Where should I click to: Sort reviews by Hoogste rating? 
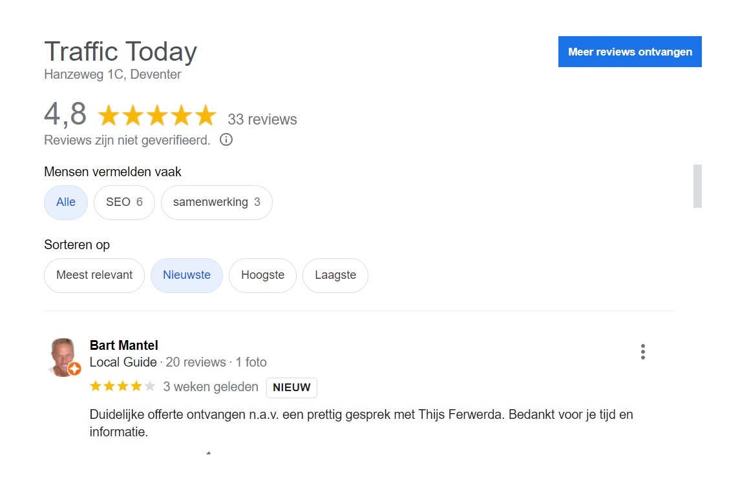[x=262, y=275]
